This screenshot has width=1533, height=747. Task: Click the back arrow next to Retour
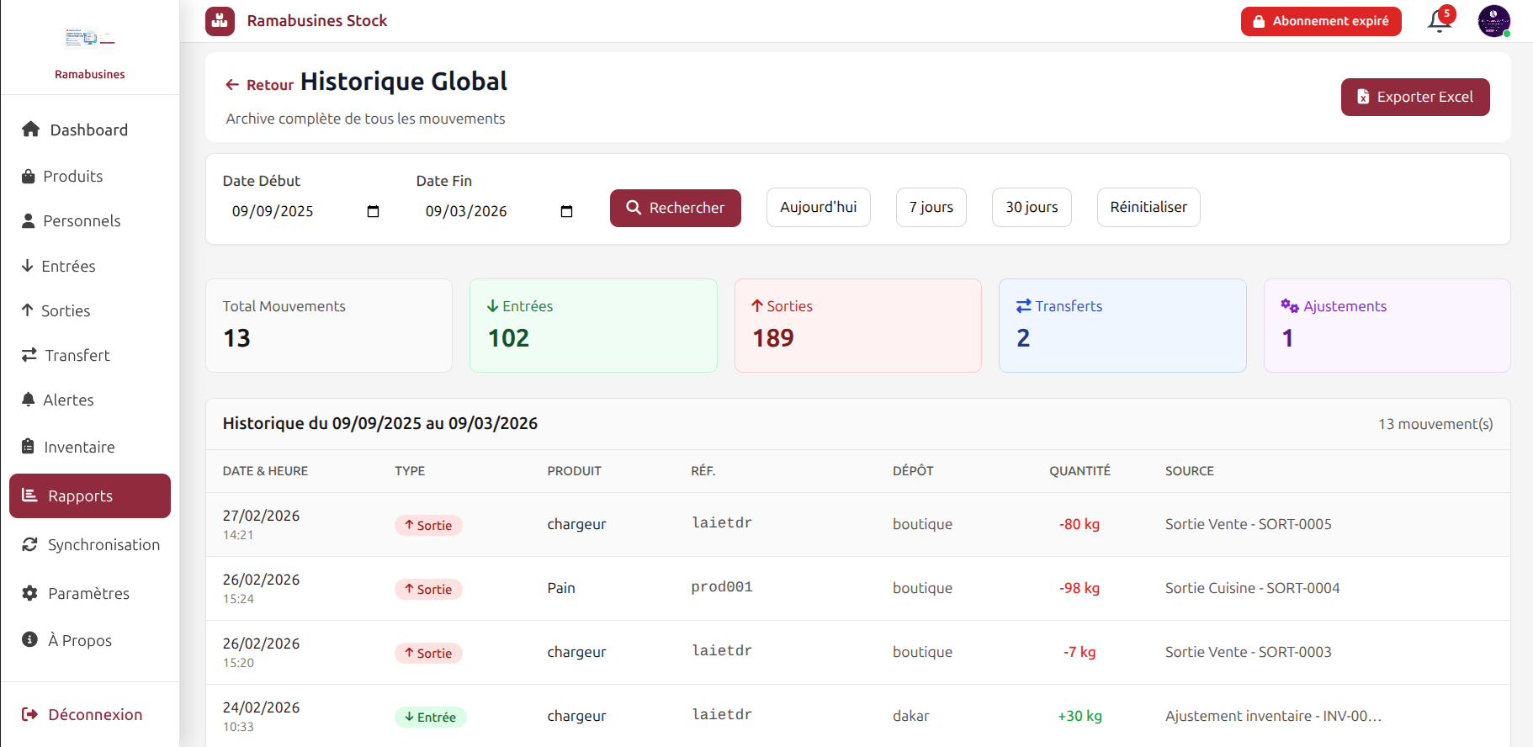[232, 85]
